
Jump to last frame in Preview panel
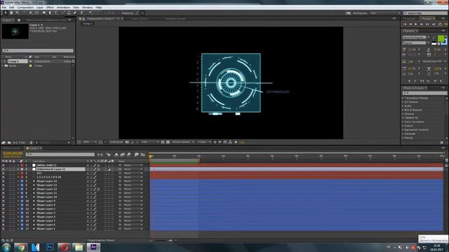coord(427,24)
